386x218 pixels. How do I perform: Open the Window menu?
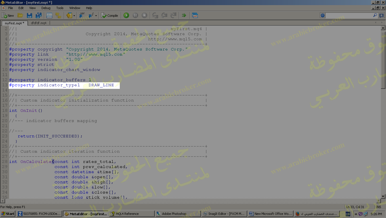pyautogui.click(x=75, y=8)
